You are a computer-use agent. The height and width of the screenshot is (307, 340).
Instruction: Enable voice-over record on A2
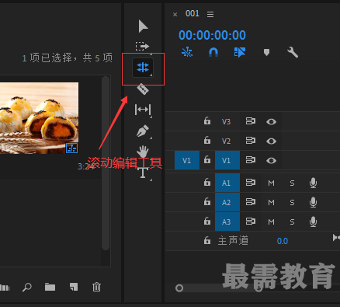[x=313, y=202]
